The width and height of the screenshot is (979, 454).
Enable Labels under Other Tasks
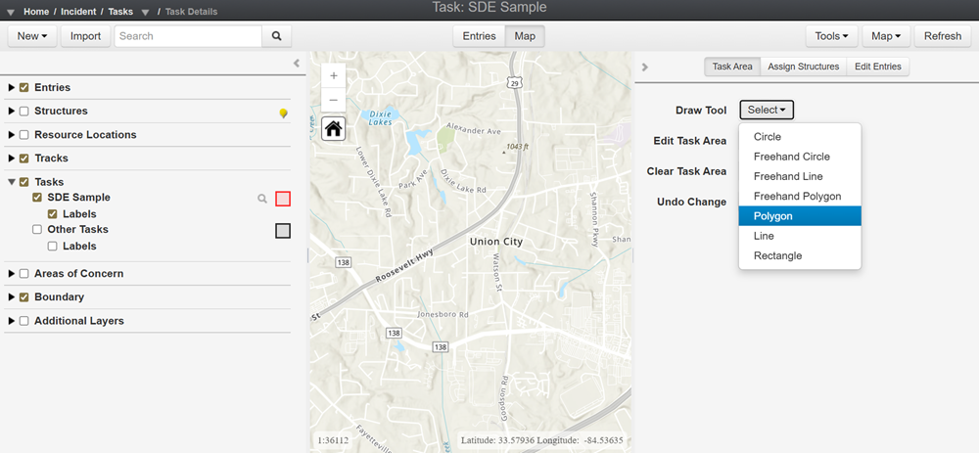(53, 247)
